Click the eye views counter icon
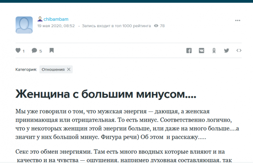This screenshot has width=253, height=164. click(x=156, y=26)
